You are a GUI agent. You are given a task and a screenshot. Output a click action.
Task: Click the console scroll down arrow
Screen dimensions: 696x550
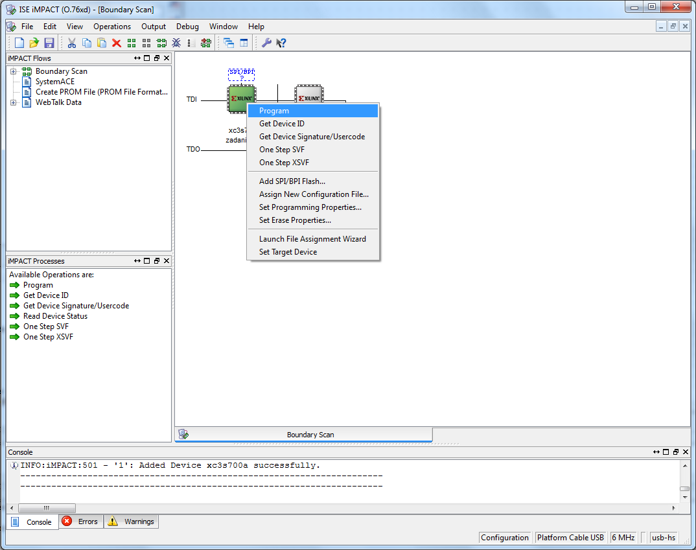click(685, 498)
